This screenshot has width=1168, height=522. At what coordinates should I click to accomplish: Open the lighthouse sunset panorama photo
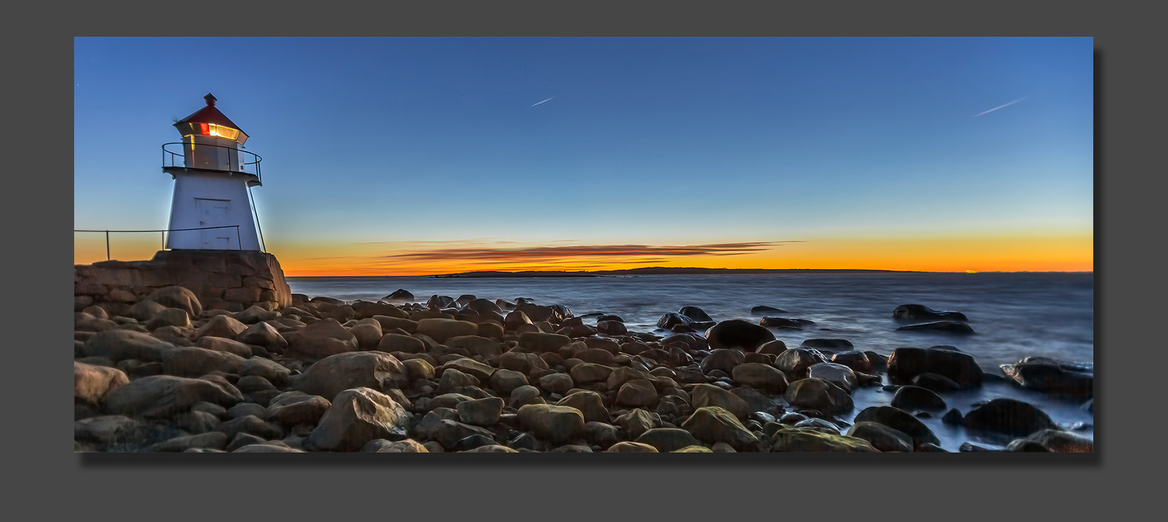tap(583, 244)
